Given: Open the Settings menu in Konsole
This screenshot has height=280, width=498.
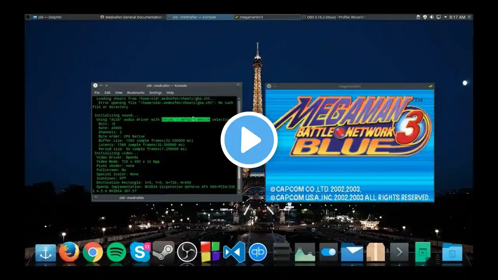Looking at the screenshot, I should point(155,93).
